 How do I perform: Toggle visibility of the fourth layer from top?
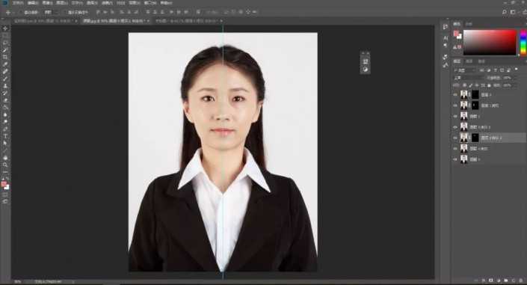pos(455,127)
